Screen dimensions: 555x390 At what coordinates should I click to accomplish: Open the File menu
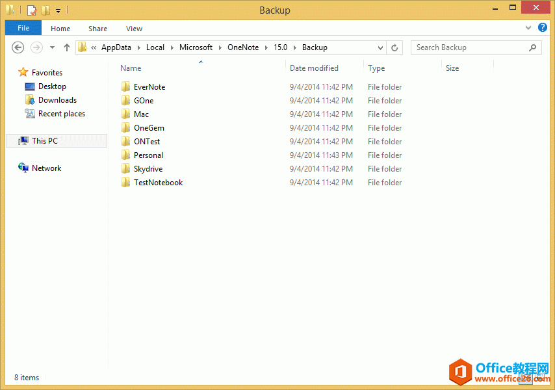[x=23, y=28]
